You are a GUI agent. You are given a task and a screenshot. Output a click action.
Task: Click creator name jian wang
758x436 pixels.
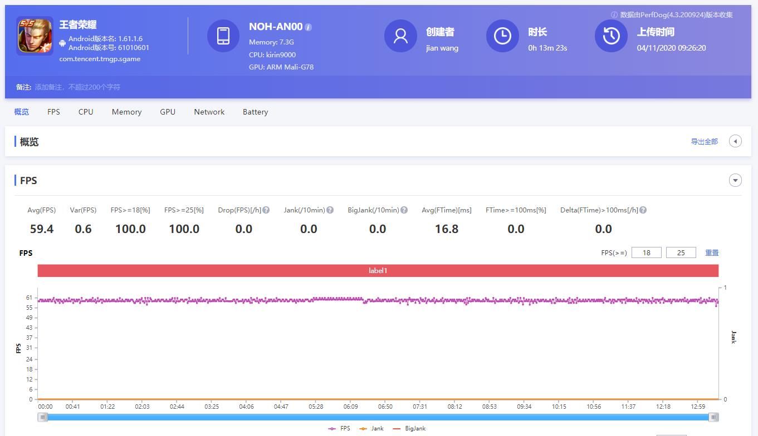pos(442,48)
